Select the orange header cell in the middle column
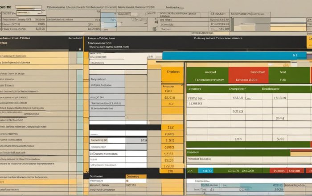 (172, 72)
